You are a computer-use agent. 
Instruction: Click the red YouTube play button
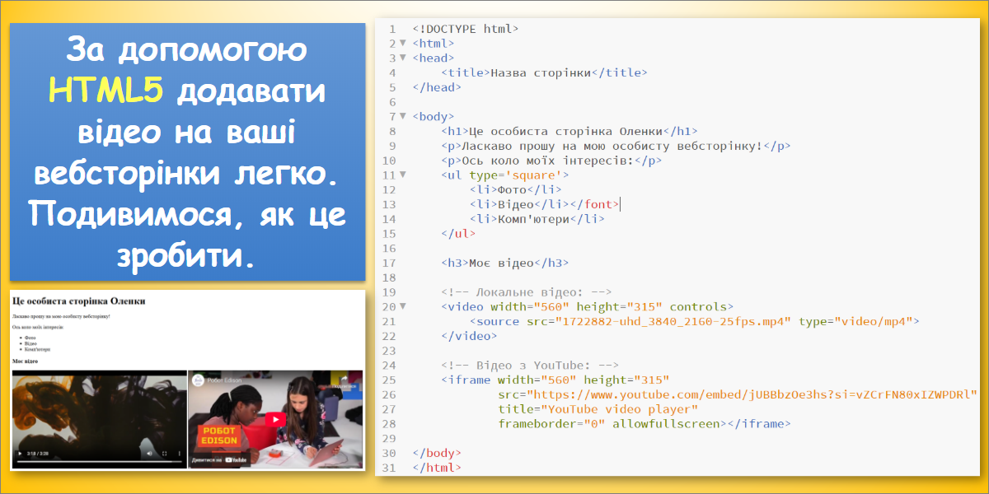[277, 419]
